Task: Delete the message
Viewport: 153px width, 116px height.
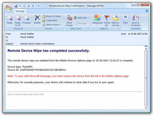Action: [37, 20]
